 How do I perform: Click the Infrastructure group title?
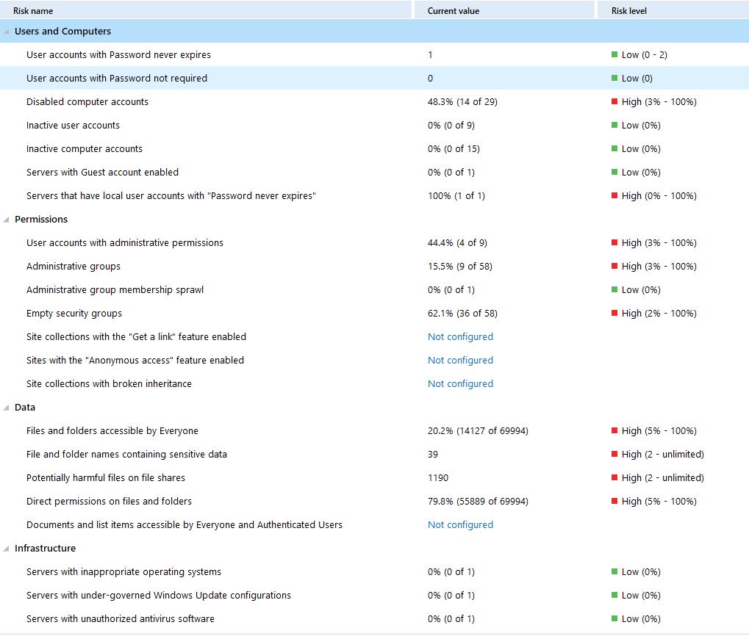pyautogui.click(x=45, y=549)
